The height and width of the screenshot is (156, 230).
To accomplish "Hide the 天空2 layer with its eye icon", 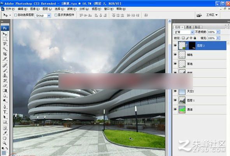I will (x=175, y=91).
